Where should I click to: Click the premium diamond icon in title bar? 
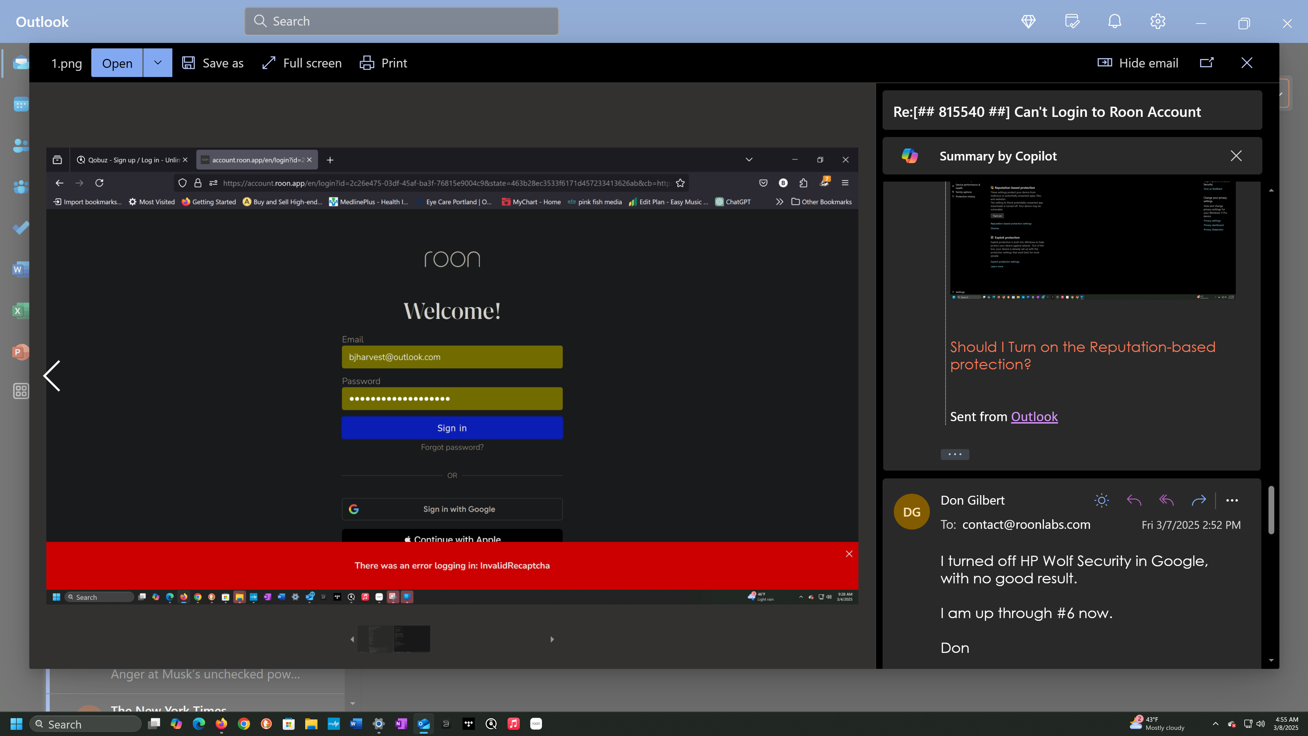coord(1028,21)
